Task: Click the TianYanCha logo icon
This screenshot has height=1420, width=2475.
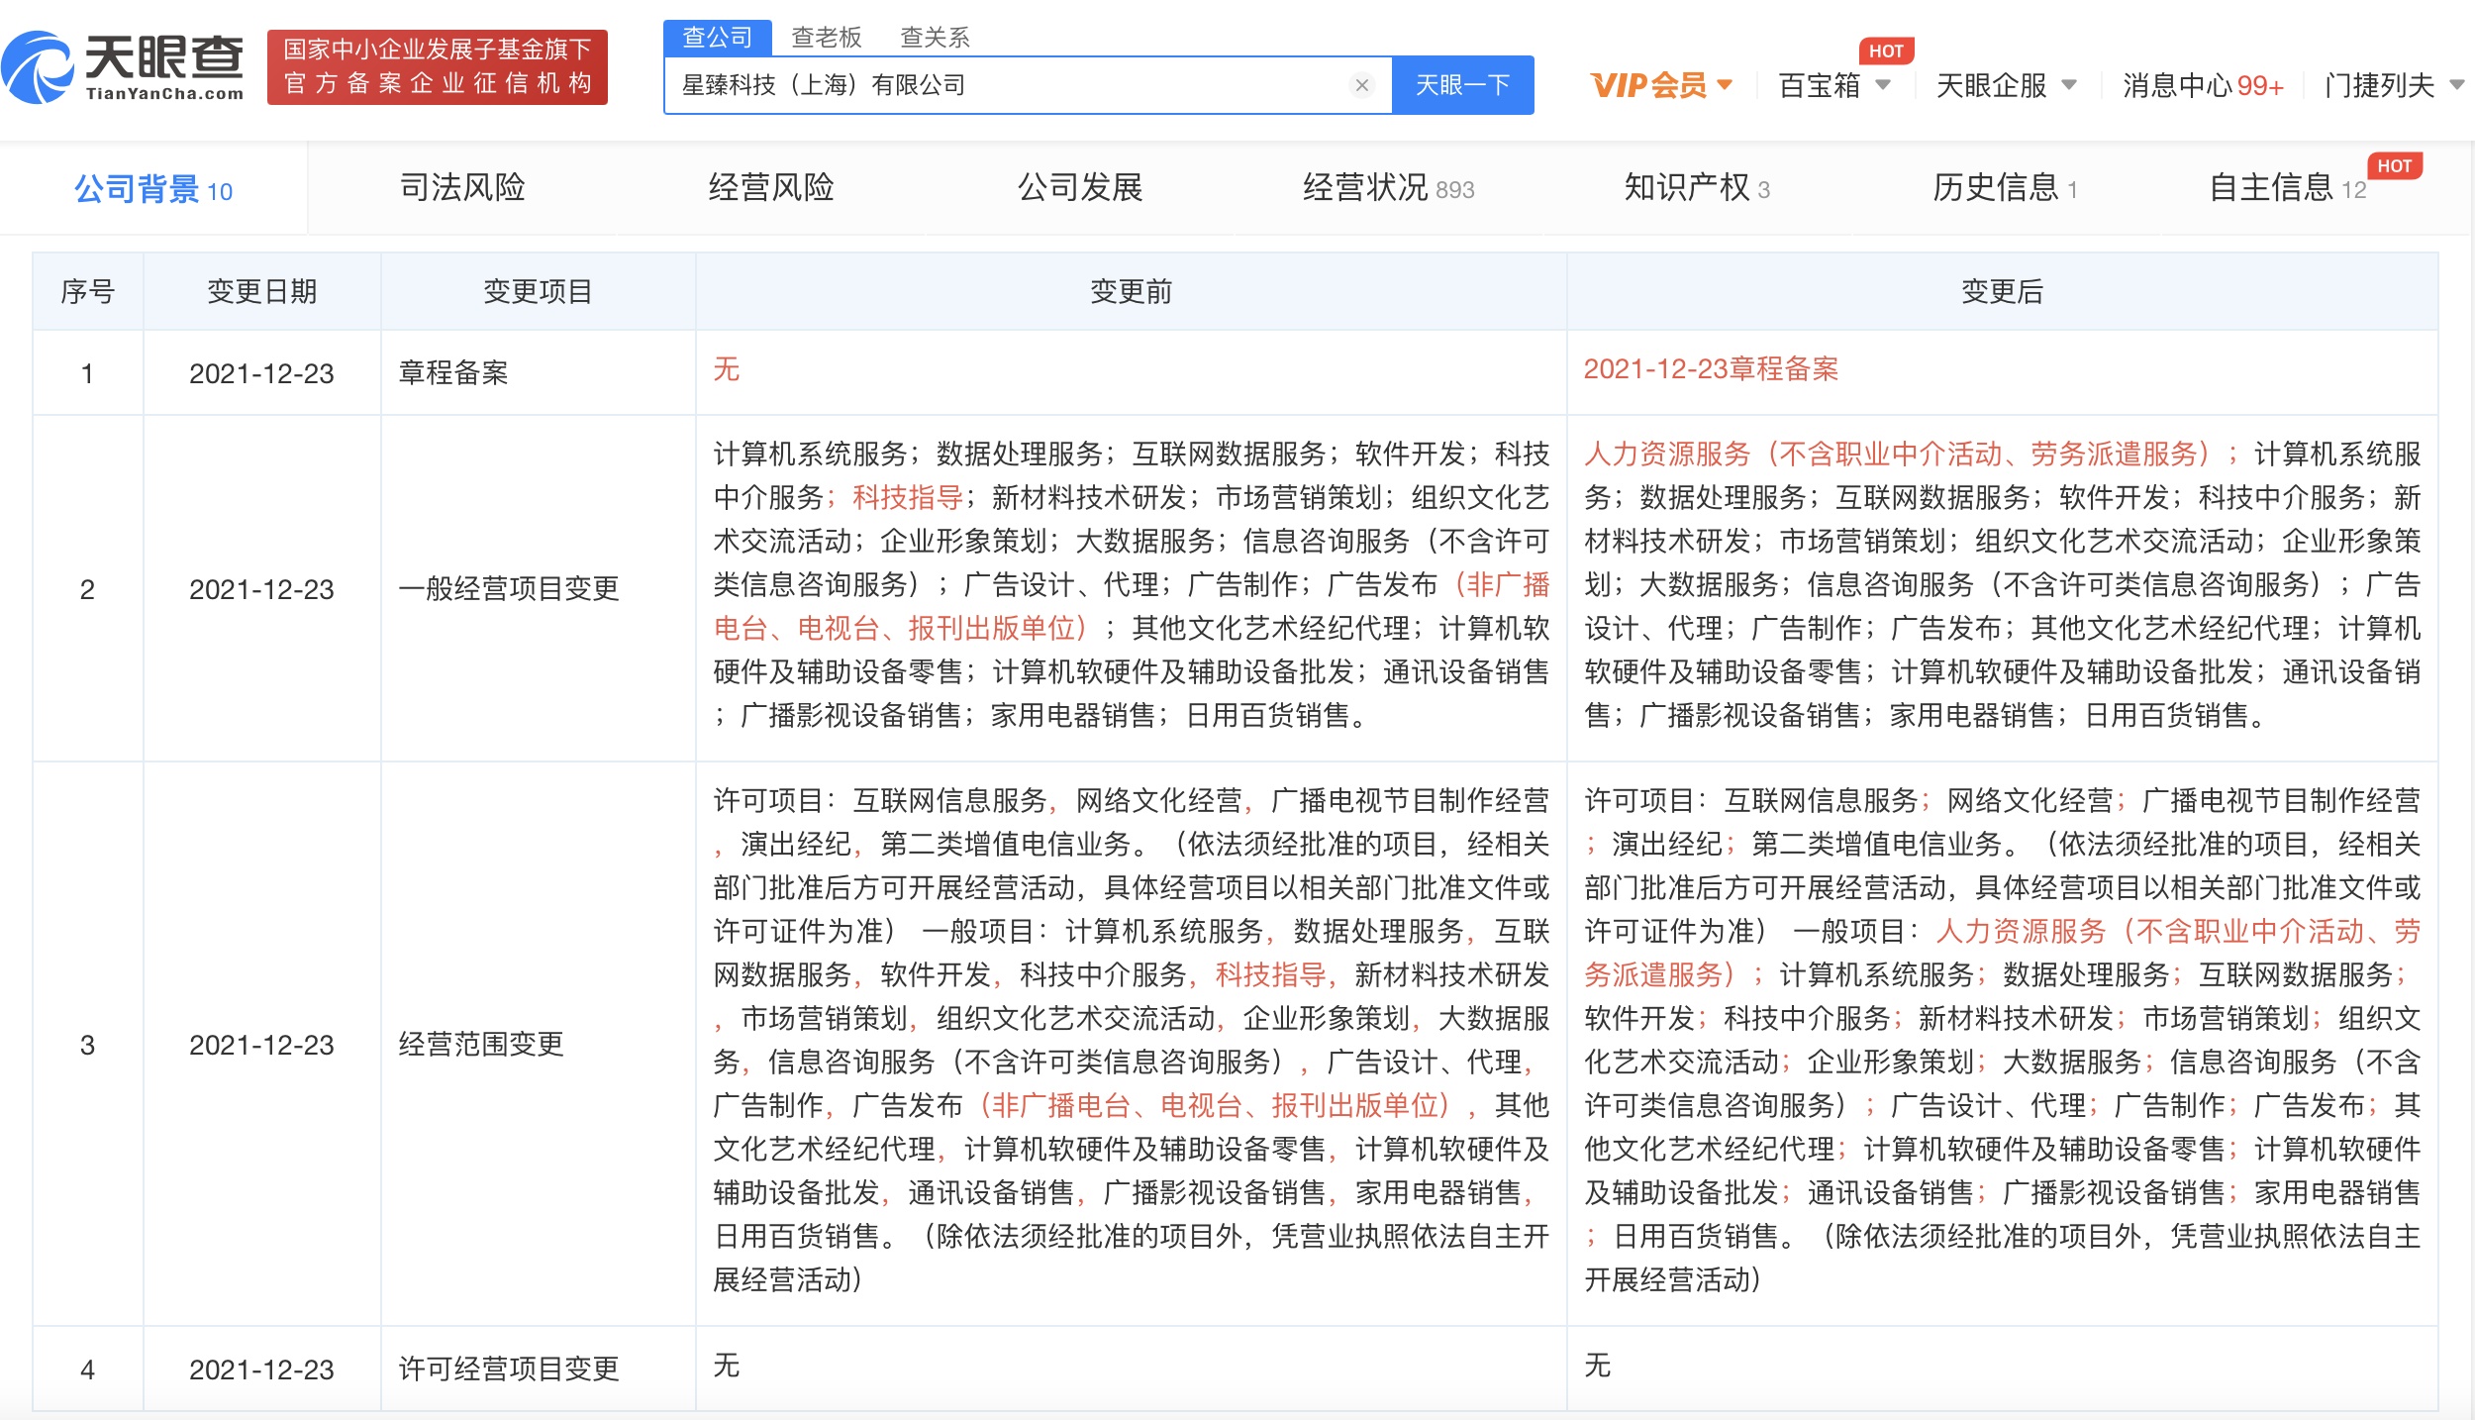Action: pos(38,67)
